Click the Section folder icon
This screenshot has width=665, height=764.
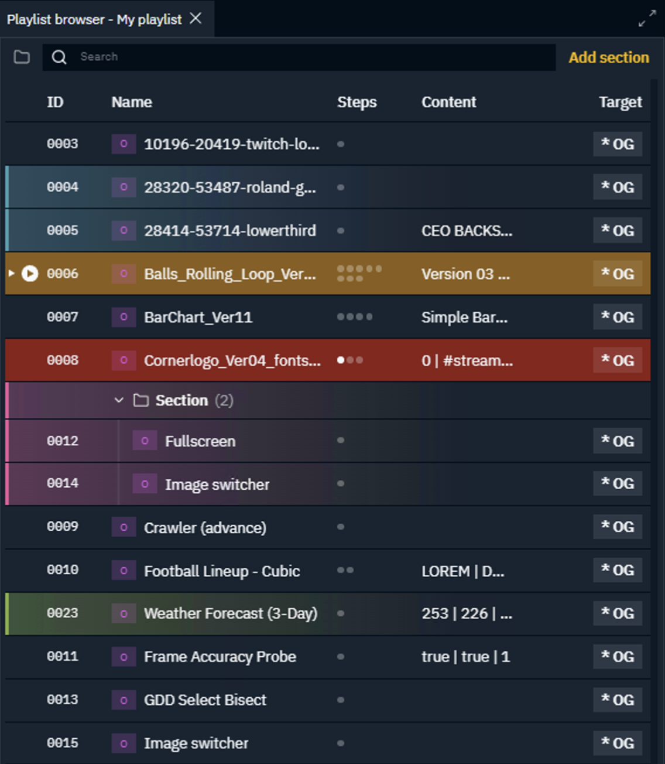[x=140, y=400]
